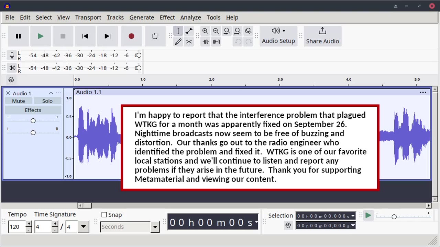Viewport: 440px width, 247px height.
Task: Silence audio selection icon
Action: pos(217,42)
